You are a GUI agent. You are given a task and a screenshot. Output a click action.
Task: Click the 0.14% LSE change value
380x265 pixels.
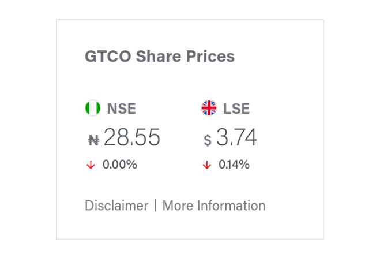[x=234, y=165]
